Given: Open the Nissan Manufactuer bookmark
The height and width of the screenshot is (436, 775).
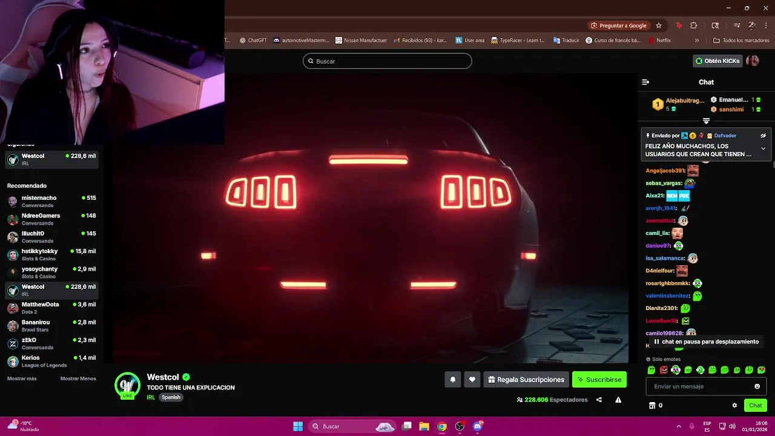Looking at the screenshot, I should point(361,41).
